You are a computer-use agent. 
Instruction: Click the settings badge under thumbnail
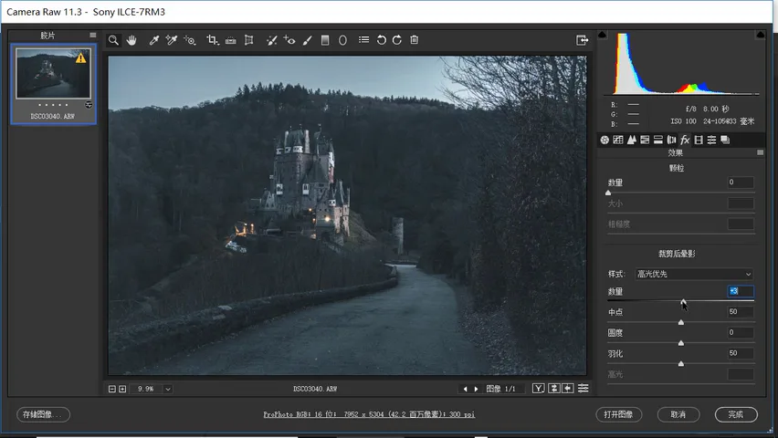click(89, 105)
